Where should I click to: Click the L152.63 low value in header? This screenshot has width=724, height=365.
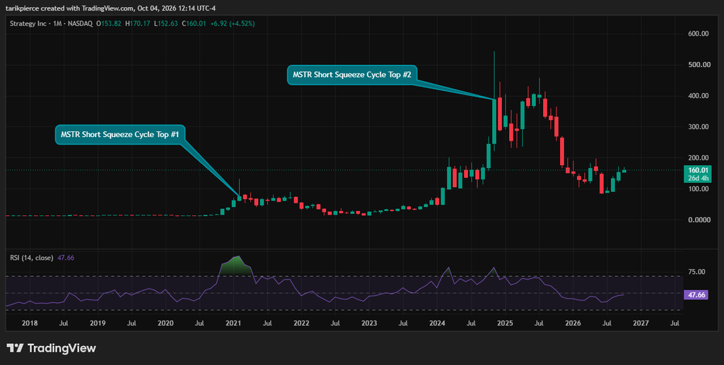(x=165, y=23)
